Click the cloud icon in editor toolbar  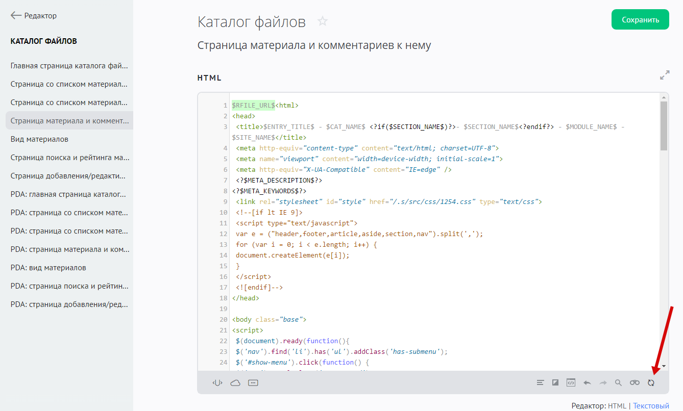[x=235, y=383]
